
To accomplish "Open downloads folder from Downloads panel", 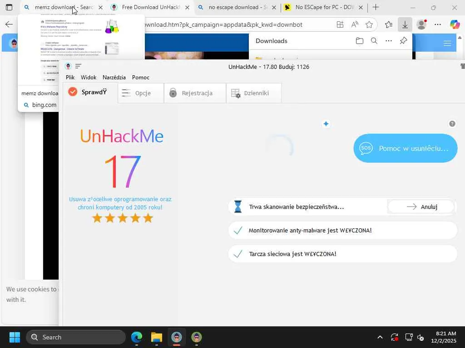I will [360, 41].
